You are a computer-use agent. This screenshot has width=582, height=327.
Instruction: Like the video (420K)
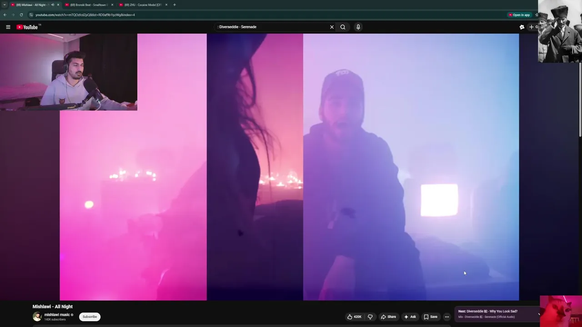[355, 317]
